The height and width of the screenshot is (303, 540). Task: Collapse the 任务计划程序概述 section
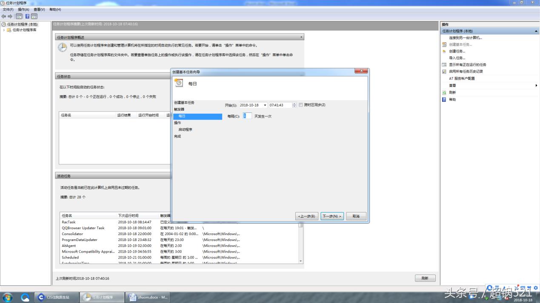point(302,37)
